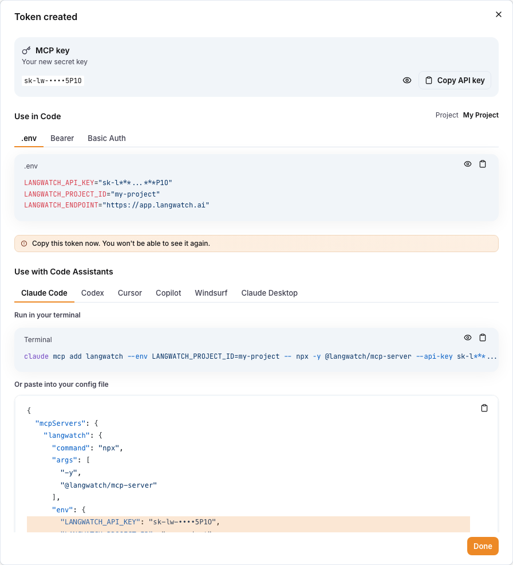This screenshot has width=513, height=565.
Task: Click the Use with Code Assistants heading
Action: (x=64, y=272)
